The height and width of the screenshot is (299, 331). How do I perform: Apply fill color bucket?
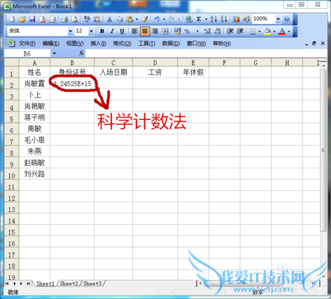pos(267,31)
